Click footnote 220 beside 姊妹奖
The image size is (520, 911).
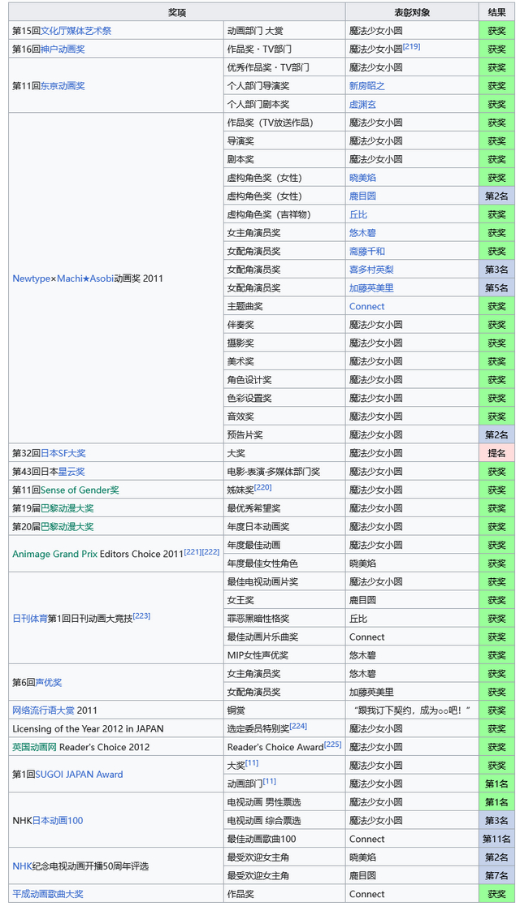[262, 487]
